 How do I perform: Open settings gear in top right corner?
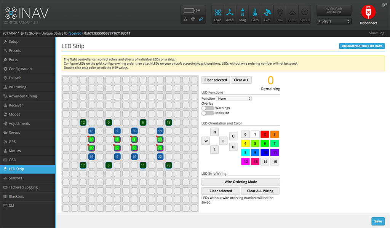click(384, 5)
